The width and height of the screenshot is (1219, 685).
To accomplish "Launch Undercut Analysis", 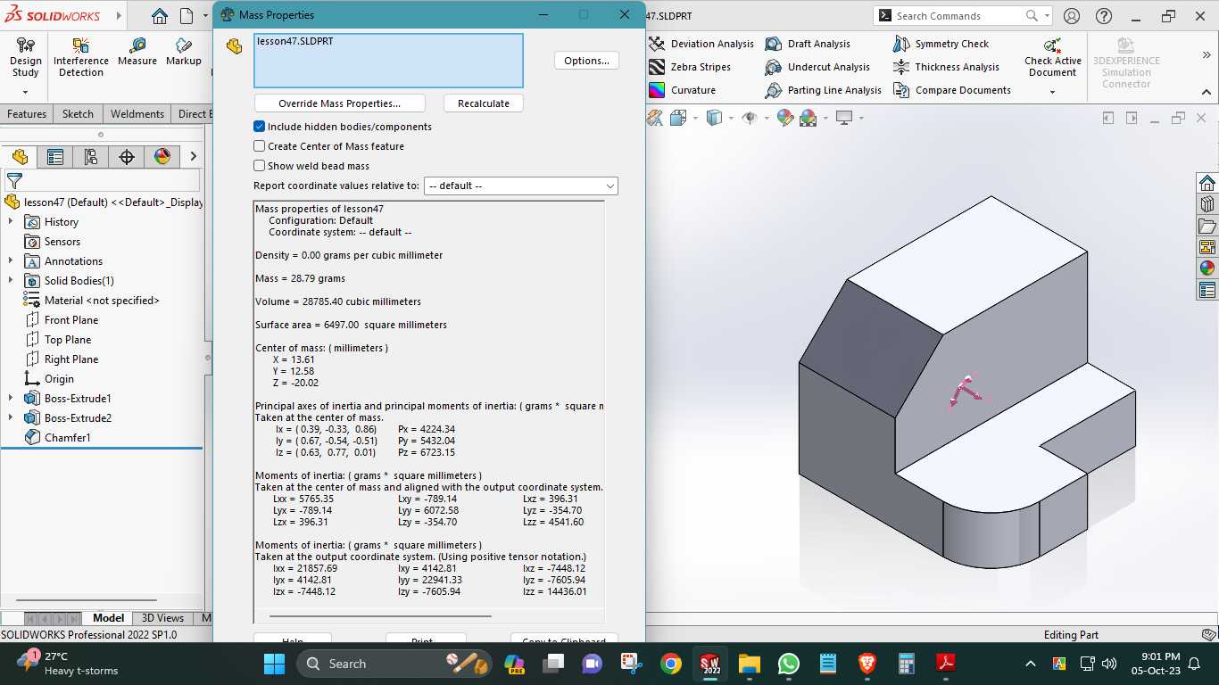I will (x=817, y=67).
